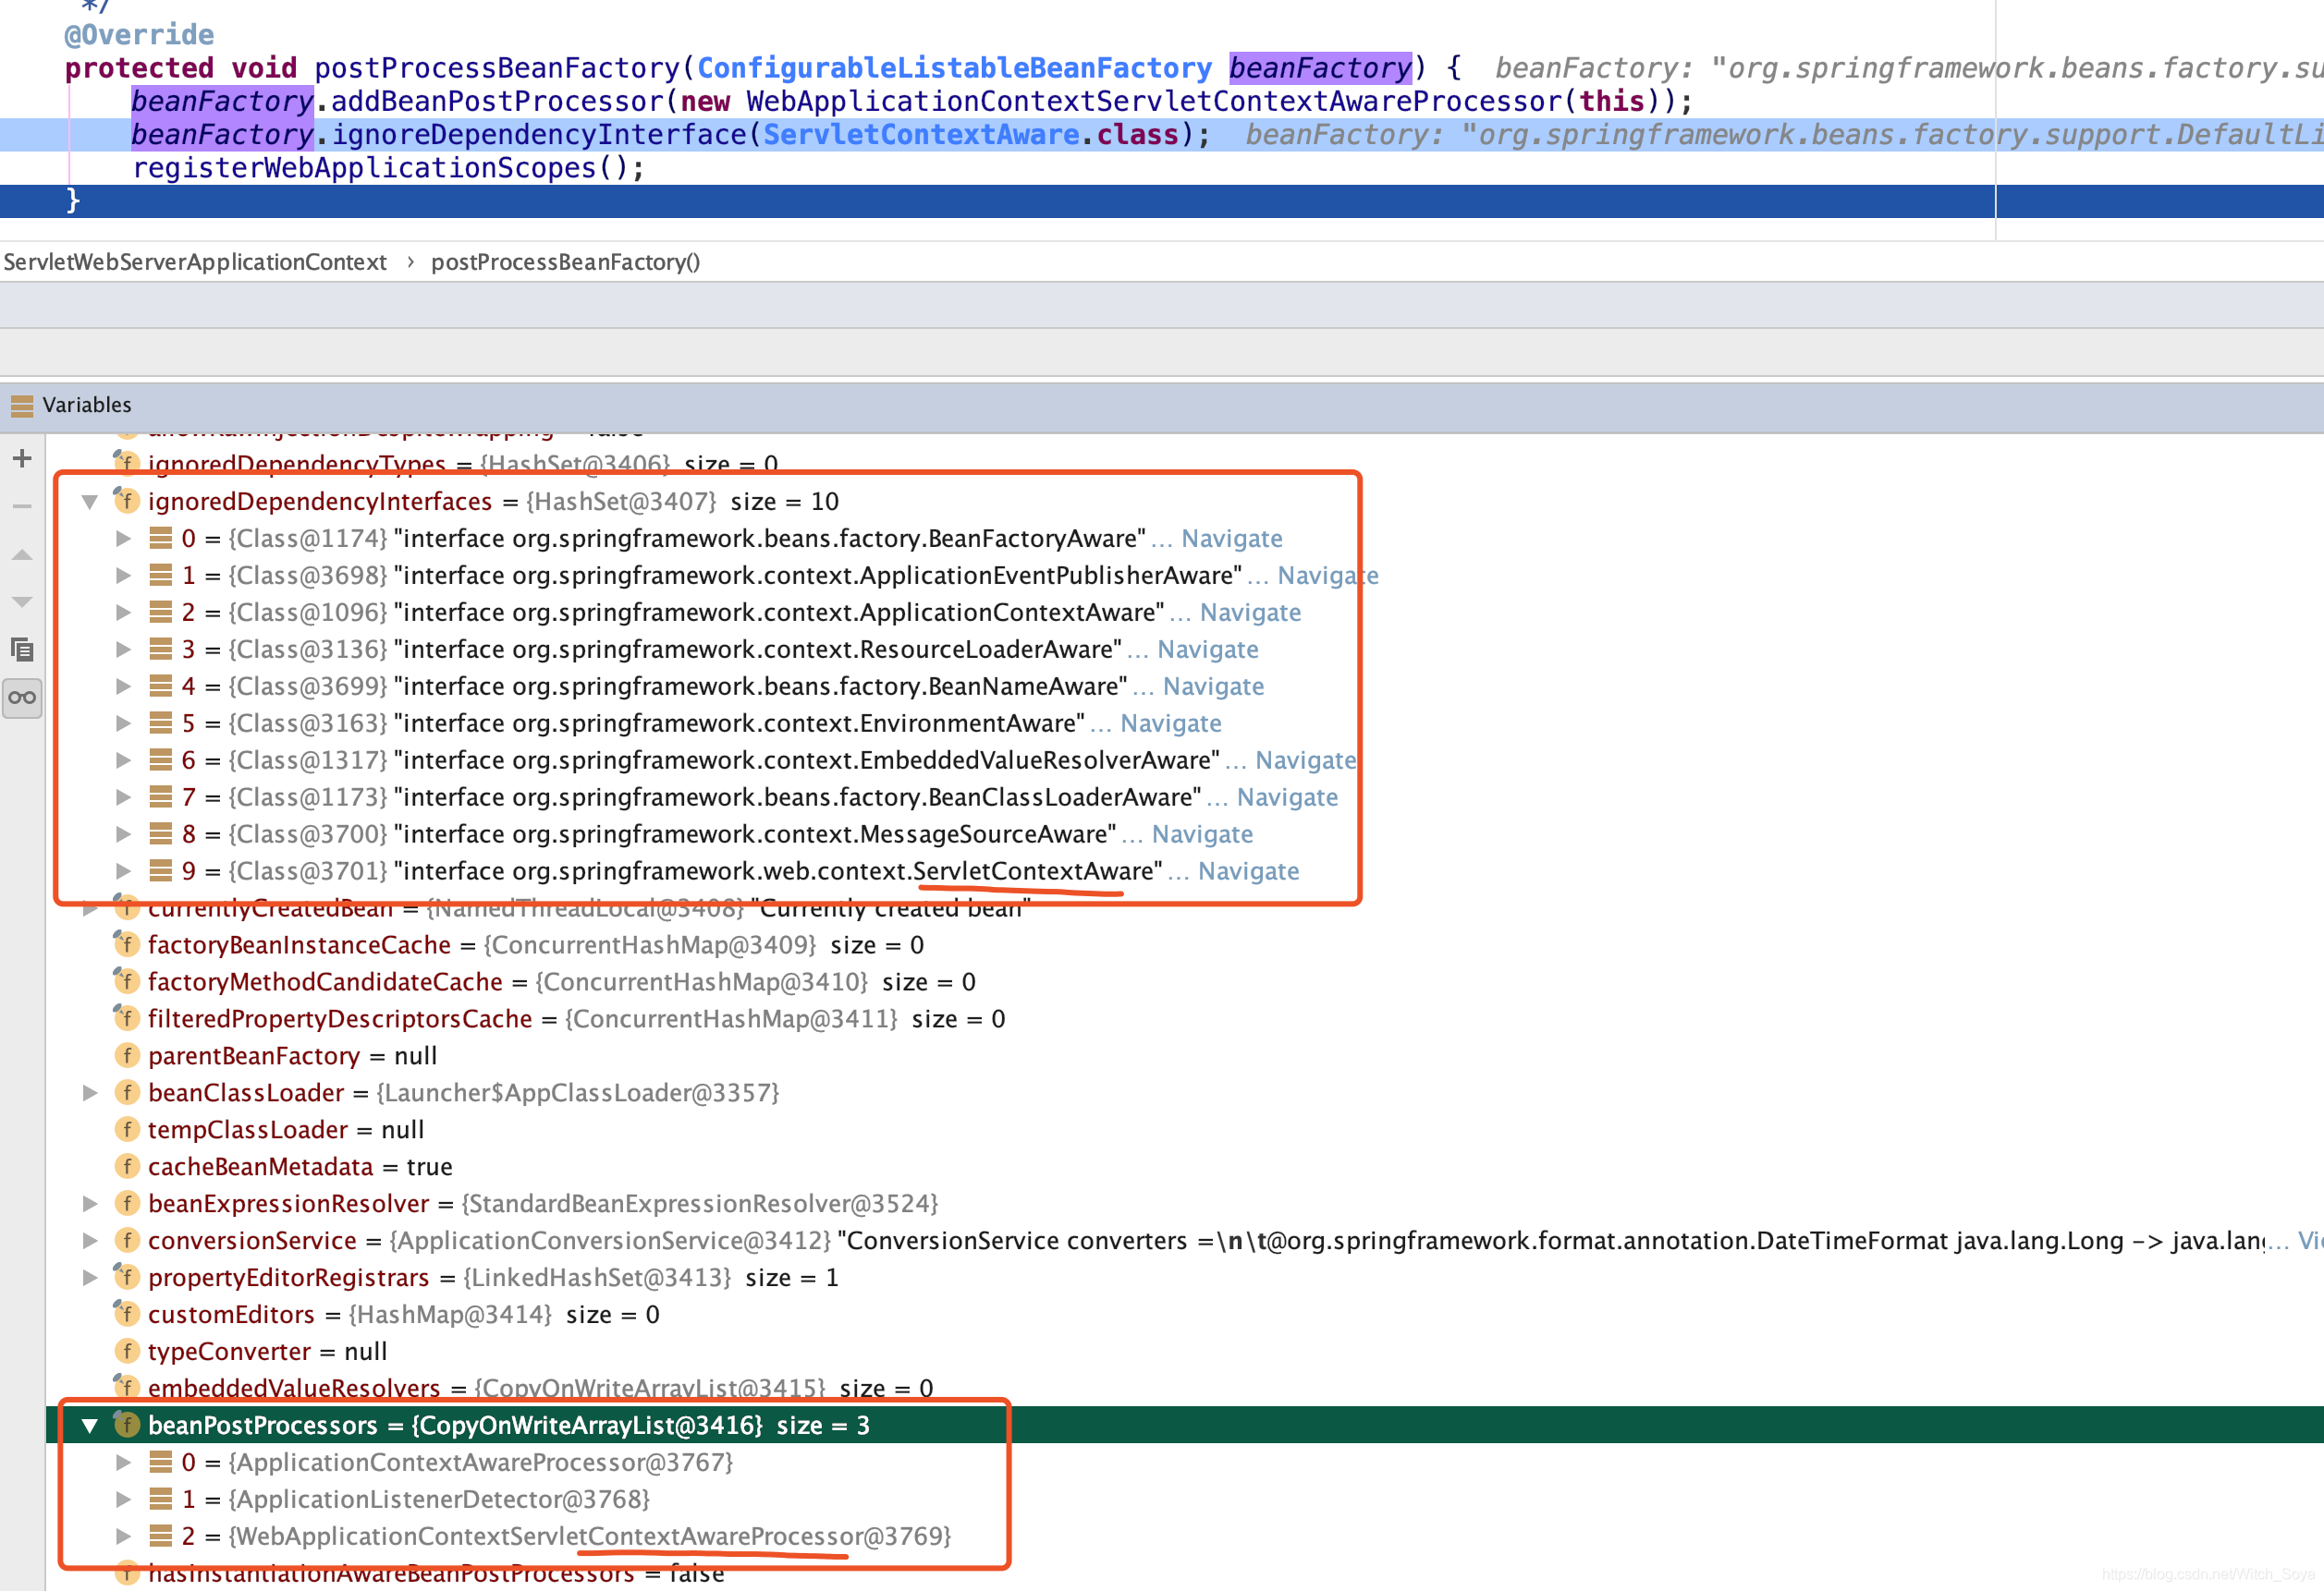Click the @Override annotation in code
The height and width of the screenshot is (1591, 2324).
(x=139, y=35)
